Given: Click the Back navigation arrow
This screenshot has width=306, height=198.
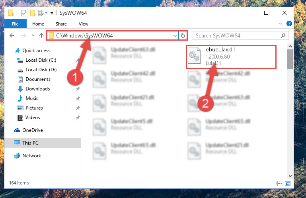Looking at the screenshot, I should pos(12,35).
